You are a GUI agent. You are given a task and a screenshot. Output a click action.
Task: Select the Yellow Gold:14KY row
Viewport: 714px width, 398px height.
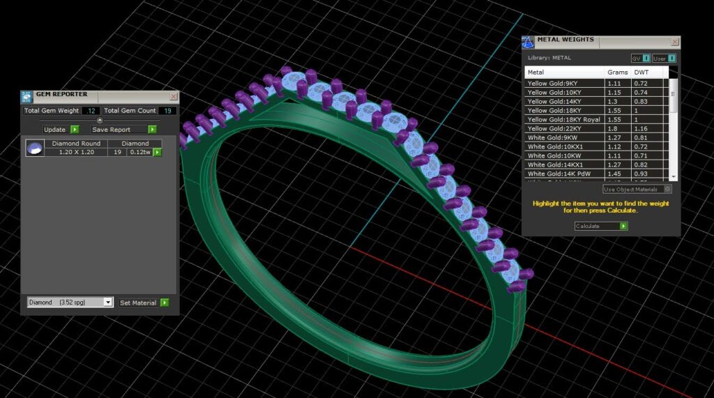click(x=597, y=102)
